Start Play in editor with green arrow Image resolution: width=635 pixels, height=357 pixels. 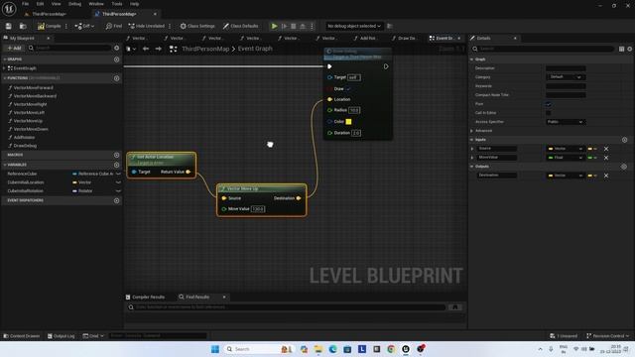click(274, 26)
